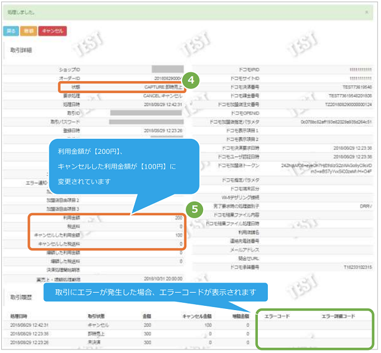This screenshot has height=353, width=381.
Task: Click the 取引詳細 section heading
Action: point(21,51)
